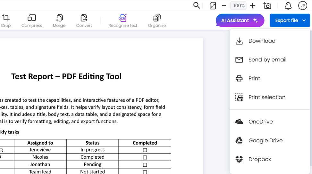Open the Merge tool
The height and width of the screenshot is (174, 312).
[59, 21]
